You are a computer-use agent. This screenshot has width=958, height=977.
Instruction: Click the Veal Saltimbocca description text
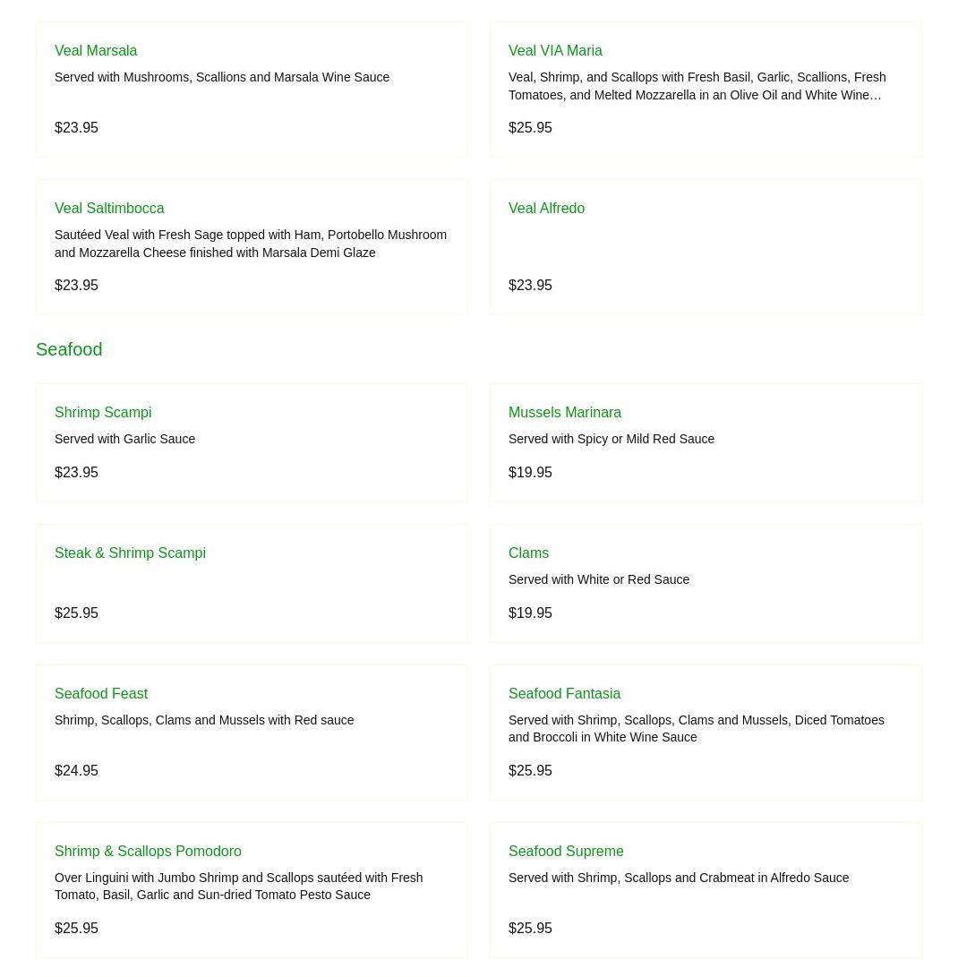pyautogui.click(x=251, y=244)
